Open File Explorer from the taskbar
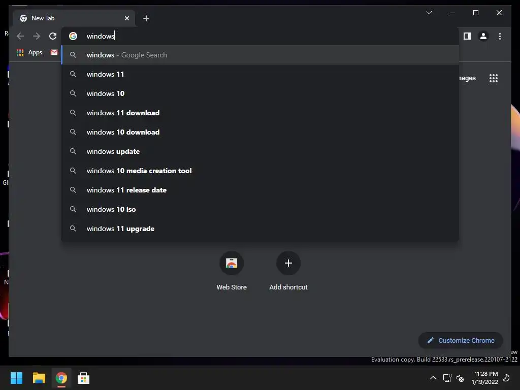Image resolution: width=520 pixels, height=390 pixels. [x=39, y=378]
